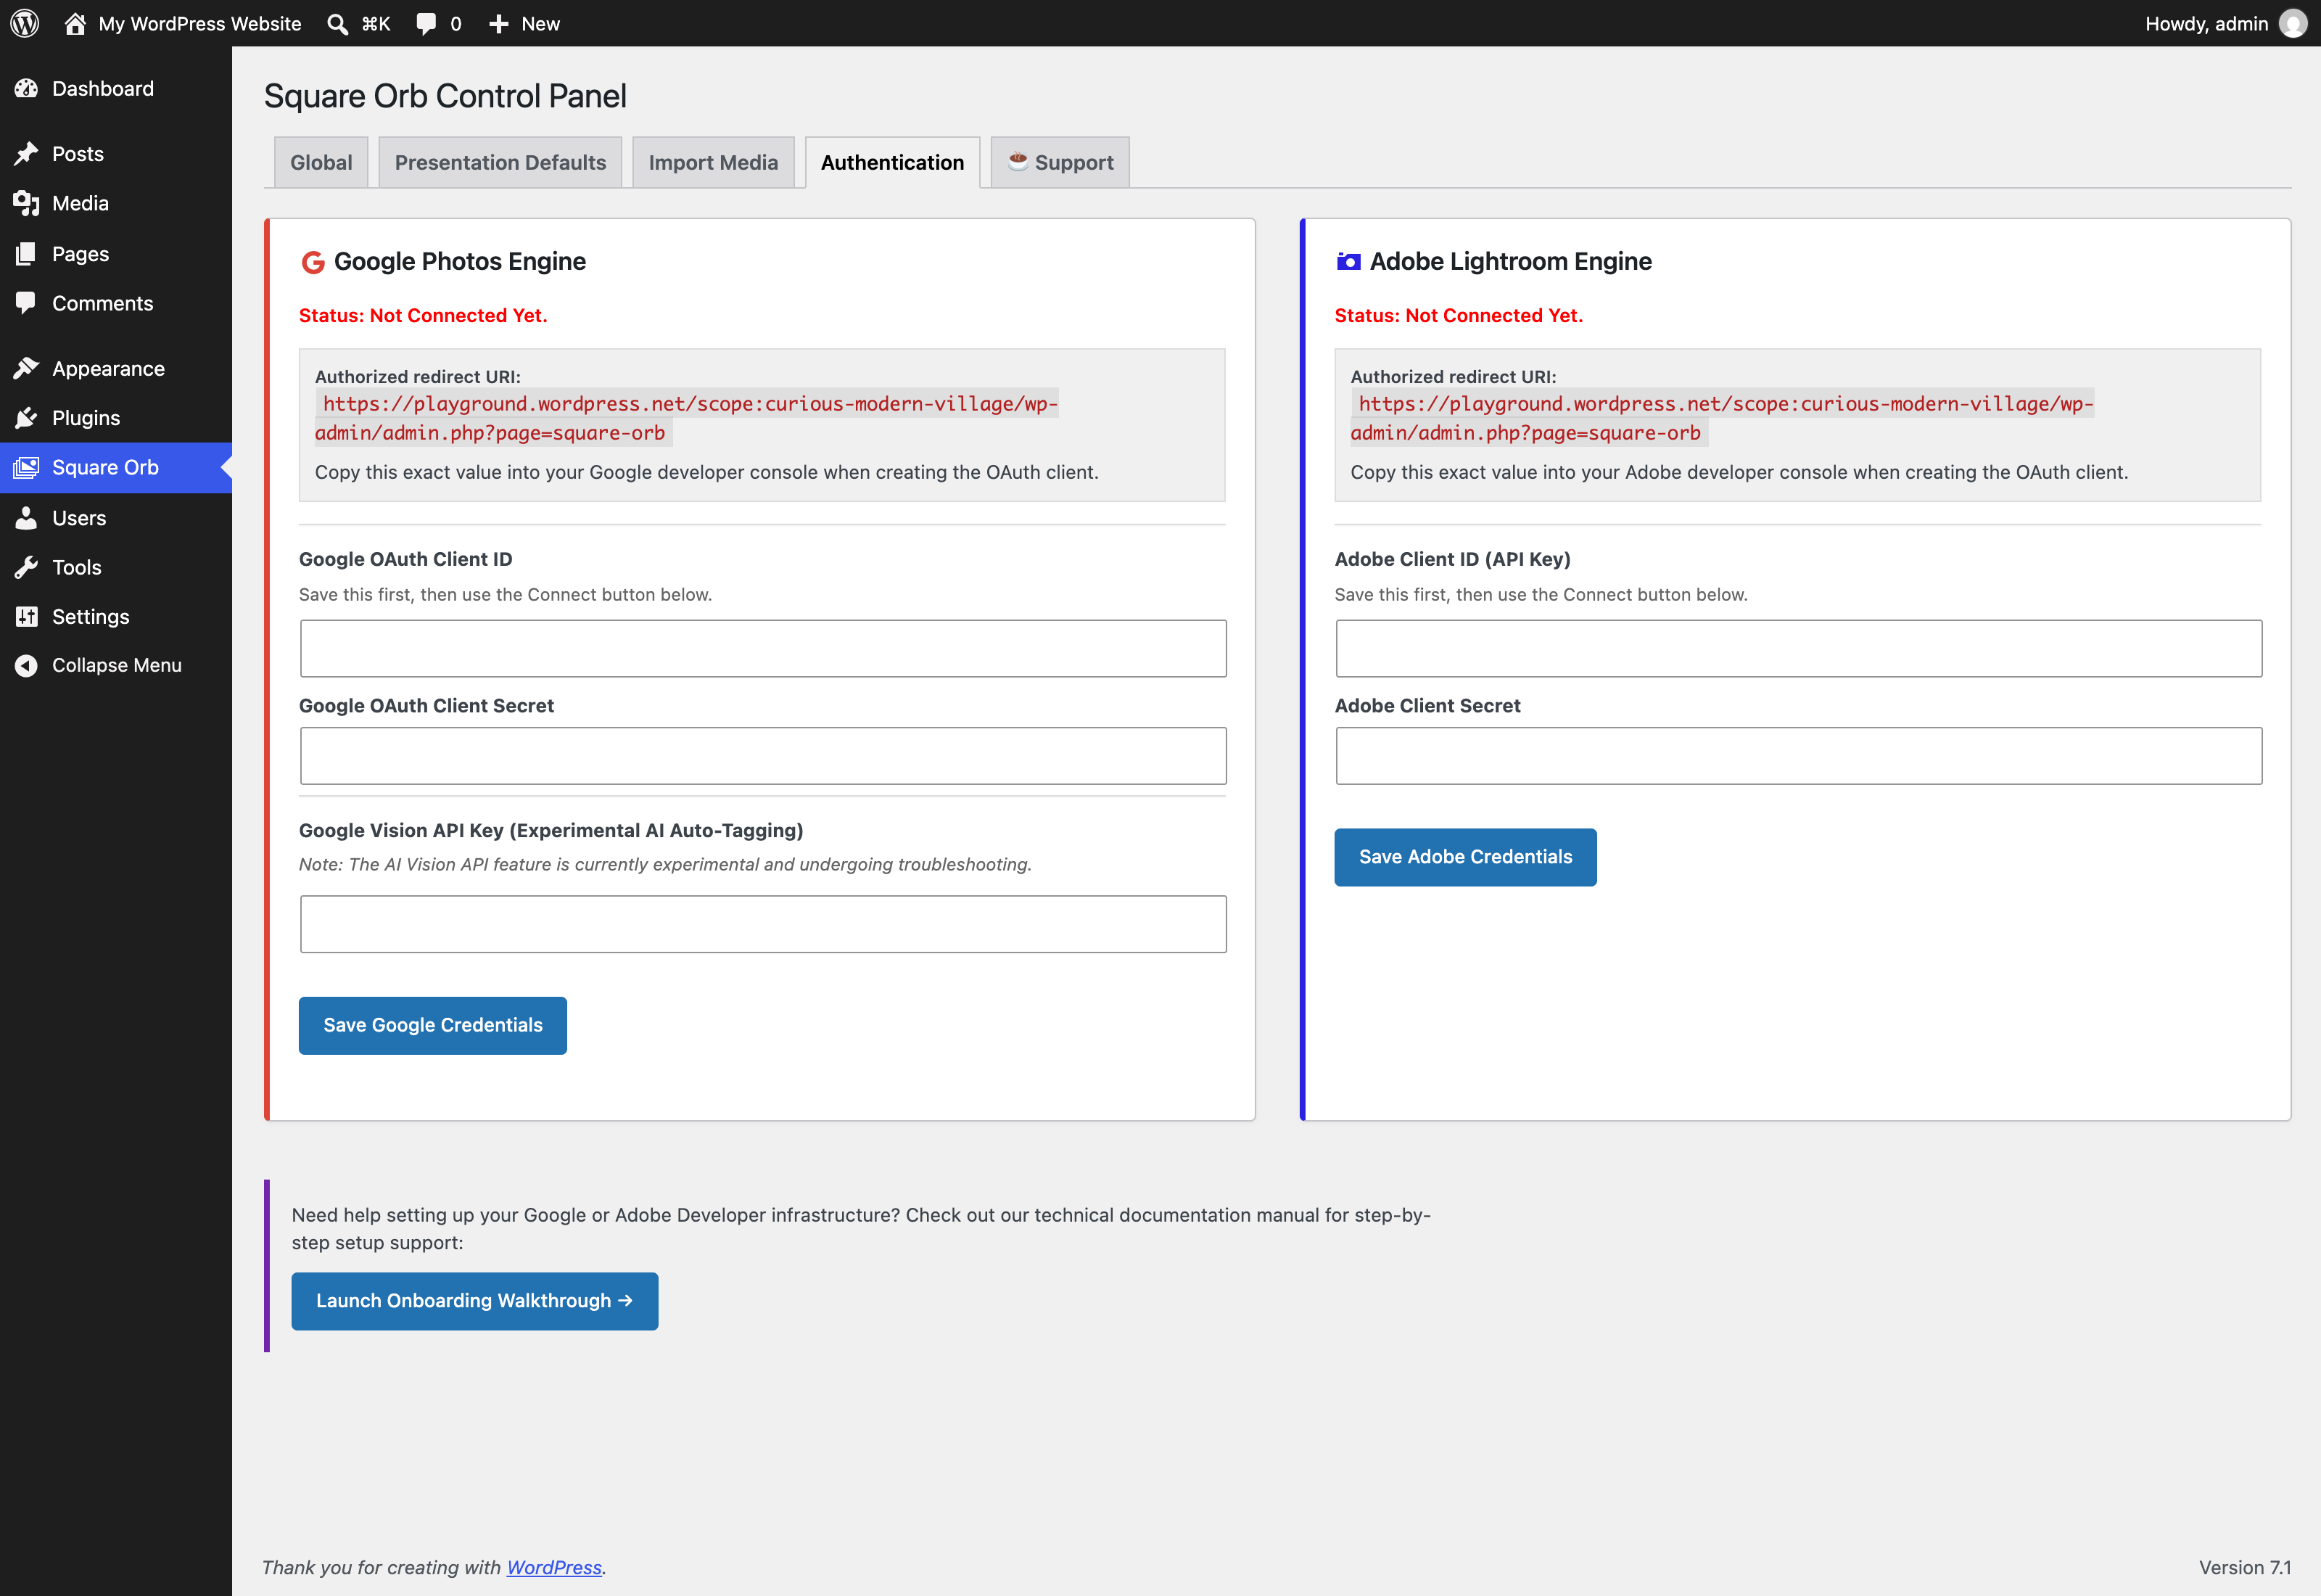Click the Adobe authorized redirect URI text

tap(1723, 418)
